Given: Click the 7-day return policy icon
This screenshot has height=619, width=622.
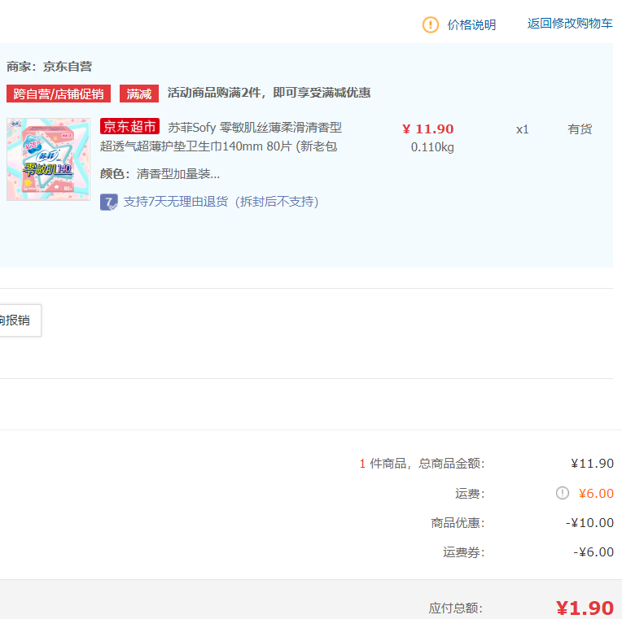Looking at the screenshot, I should (109, 202).
